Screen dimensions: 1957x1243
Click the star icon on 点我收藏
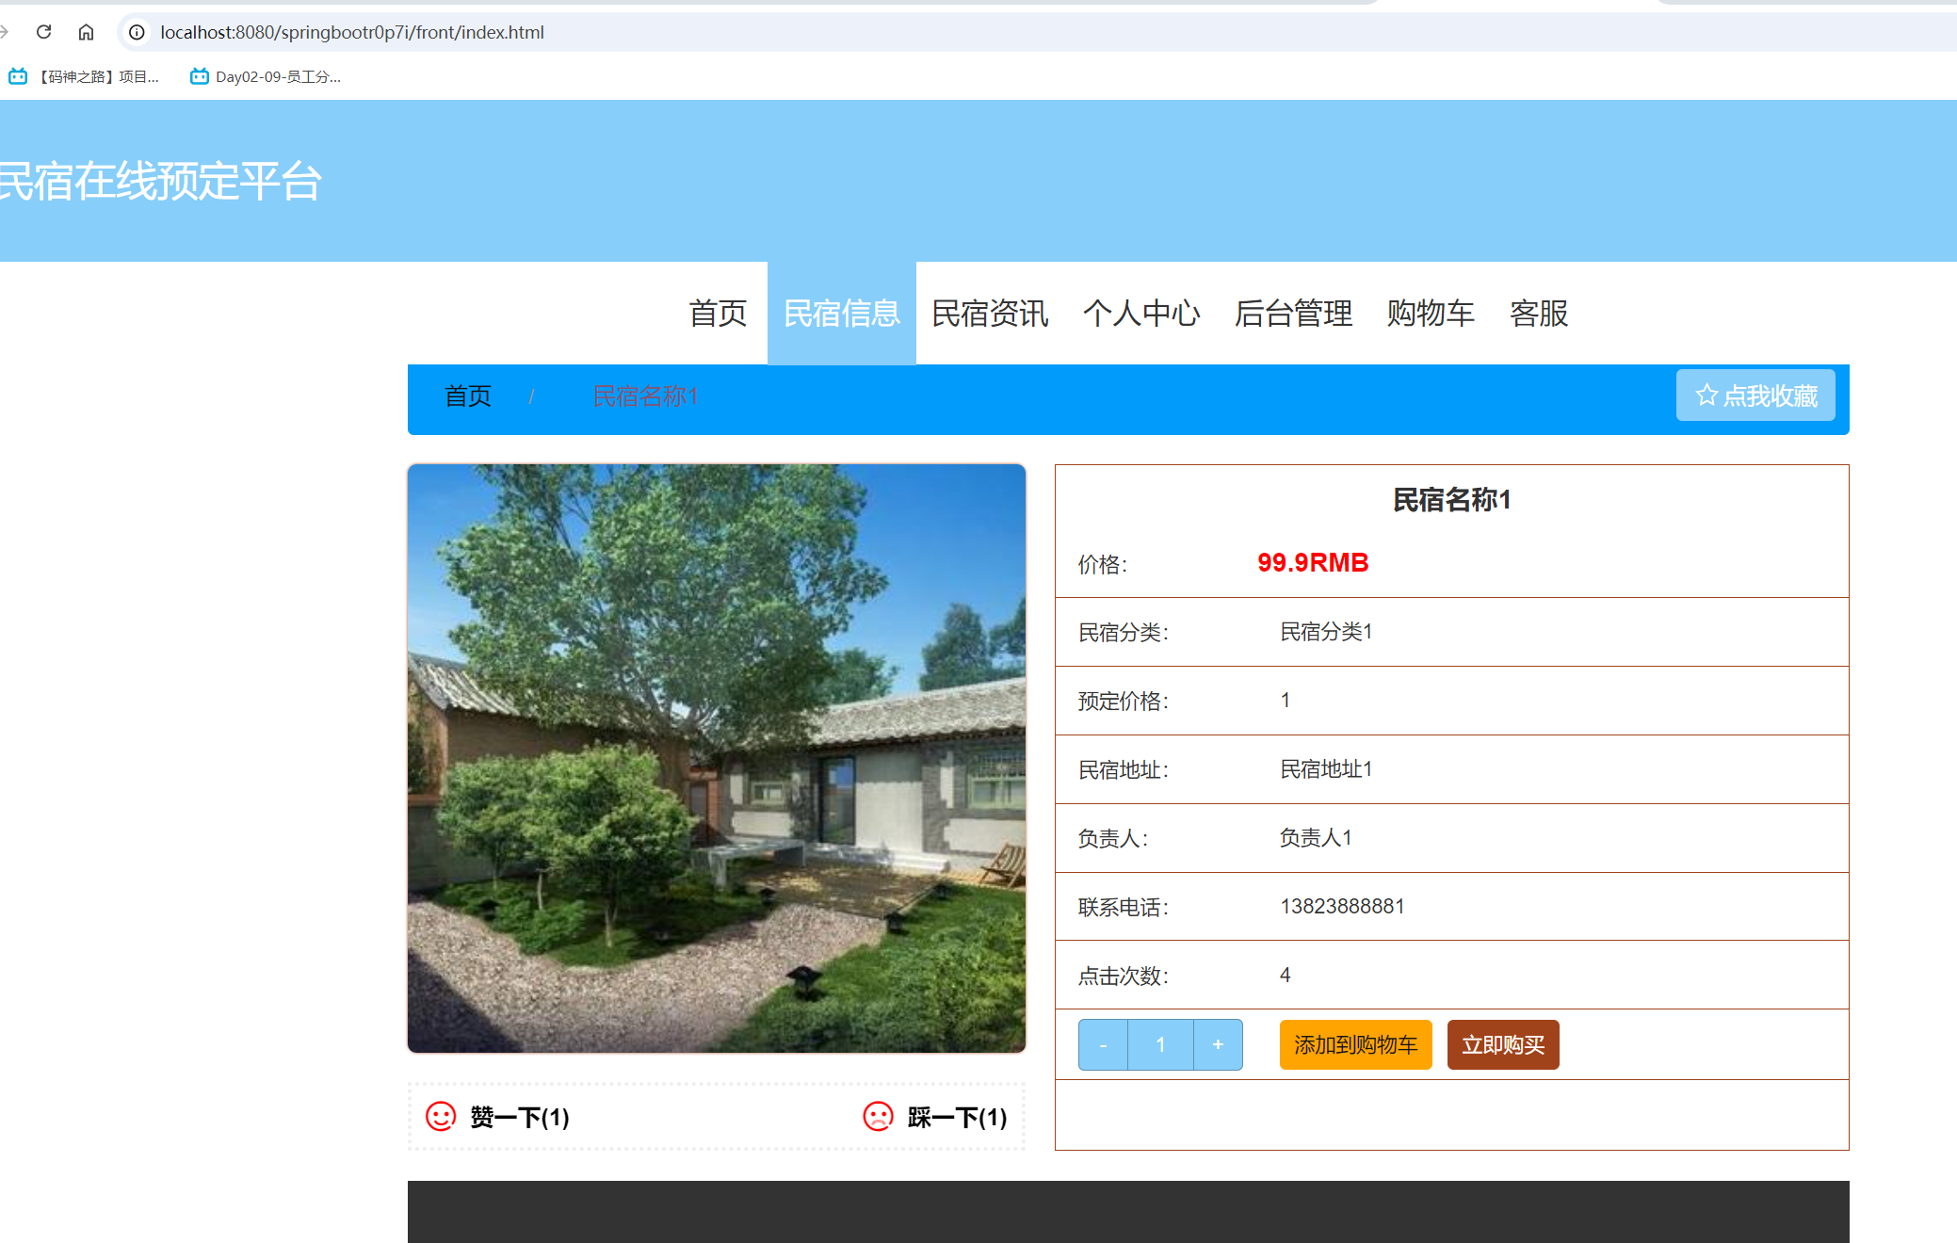click(x=1706, y=395)
